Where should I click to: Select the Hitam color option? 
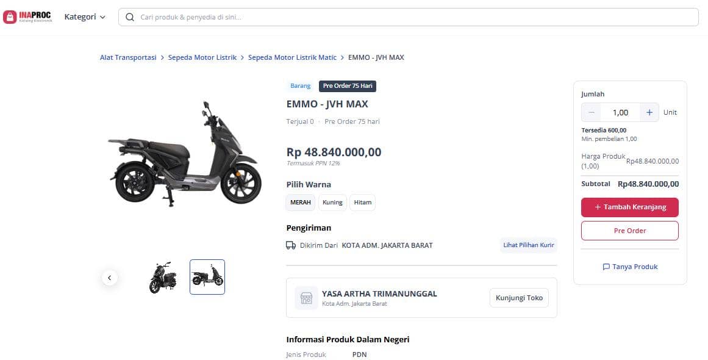[x=362, y=202]
